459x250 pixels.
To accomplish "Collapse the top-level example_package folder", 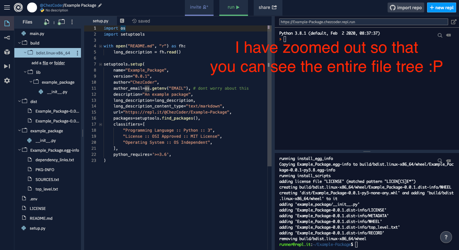I will tap(20, 130).
